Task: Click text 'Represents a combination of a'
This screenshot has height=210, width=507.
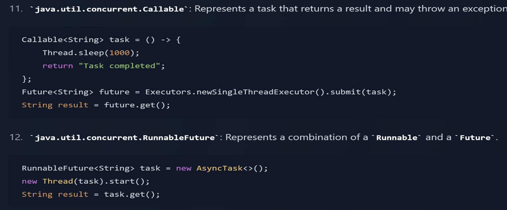Action: click(296, 137)
